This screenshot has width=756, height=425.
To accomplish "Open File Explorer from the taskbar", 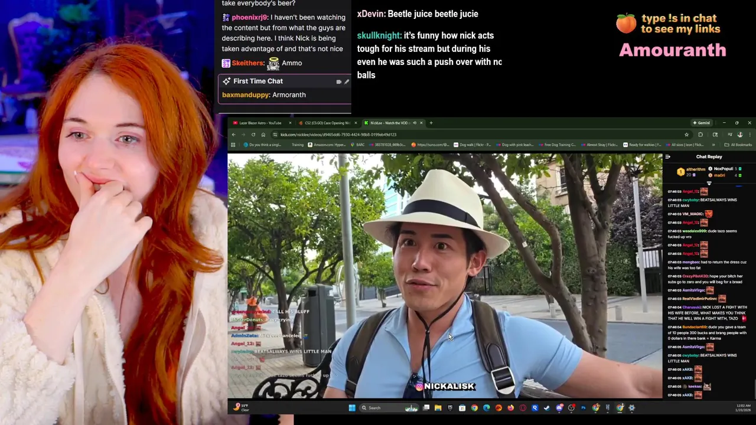I will click(x=438, y=408).
